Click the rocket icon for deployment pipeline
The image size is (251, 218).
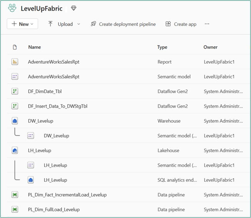point(93,24)
